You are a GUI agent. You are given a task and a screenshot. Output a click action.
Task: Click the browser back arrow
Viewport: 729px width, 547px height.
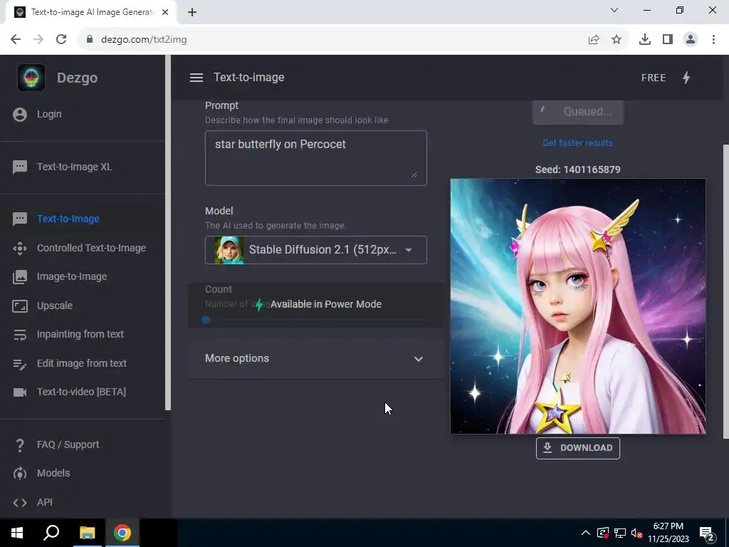[x=16, y=40]
